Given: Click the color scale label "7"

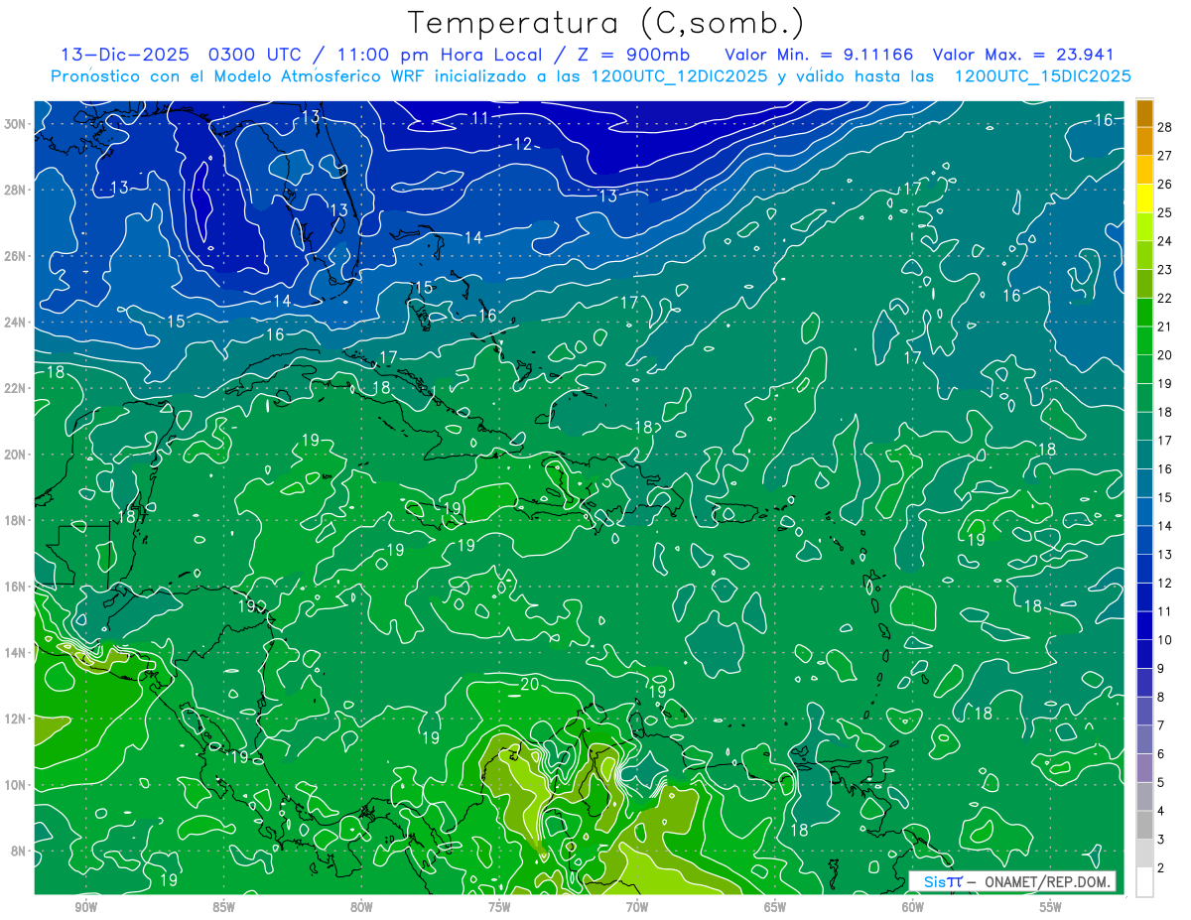Looking at the screenshot, I should click(1161, 725).
